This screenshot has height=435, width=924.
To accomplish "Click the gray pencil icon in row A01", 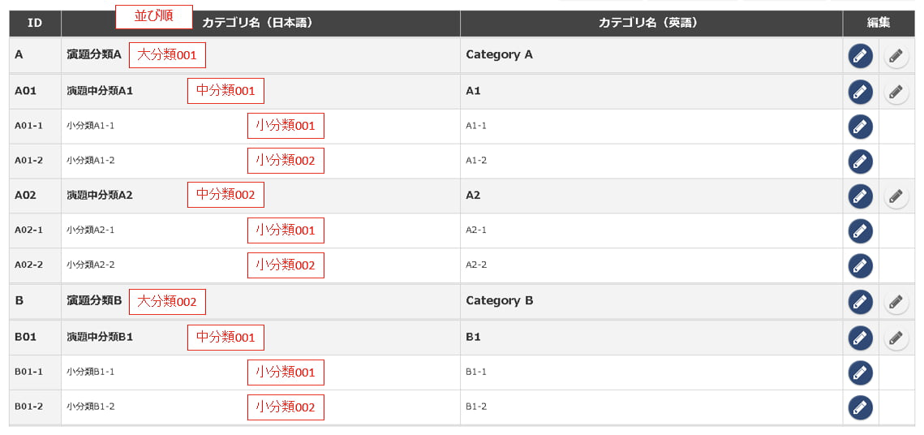I will pos(896,92).
